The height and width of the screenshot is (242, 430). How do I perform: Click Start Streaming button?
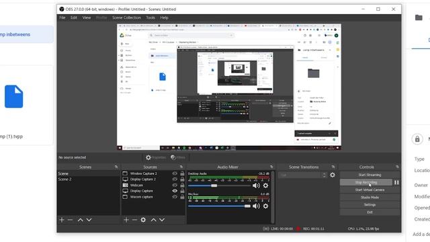point(370,175)
